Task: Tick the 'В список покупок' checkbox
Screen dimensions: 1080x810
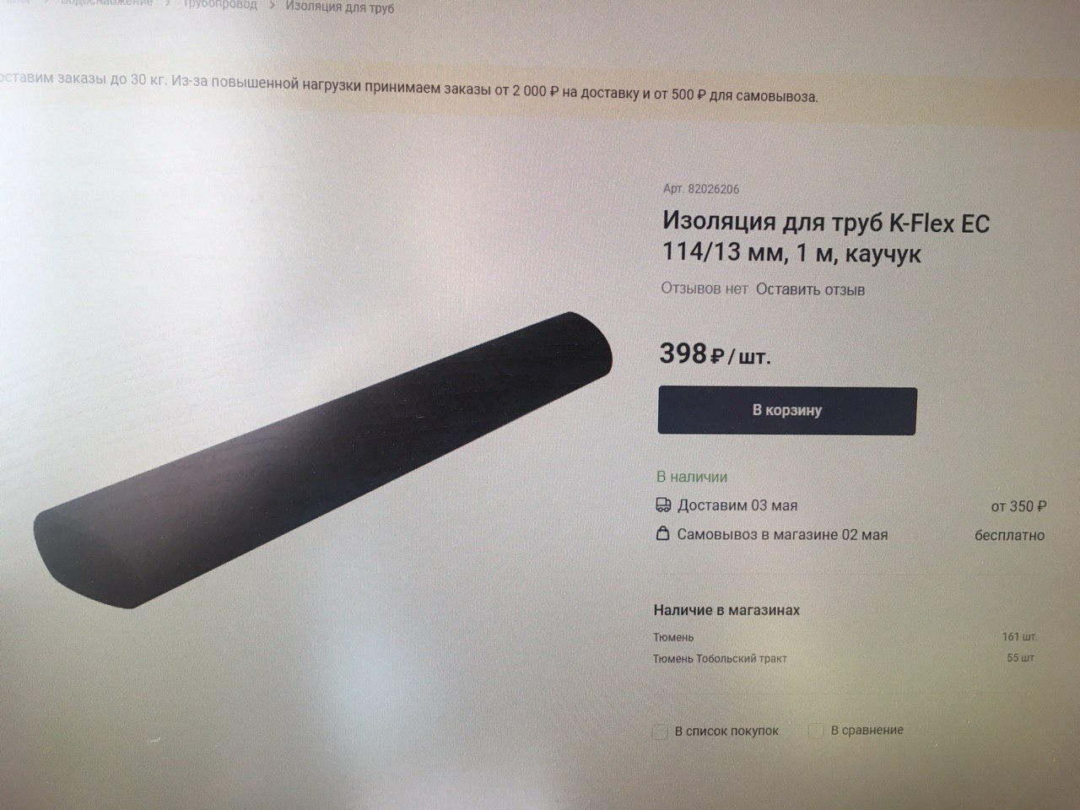Action: (x=661, y=732)
